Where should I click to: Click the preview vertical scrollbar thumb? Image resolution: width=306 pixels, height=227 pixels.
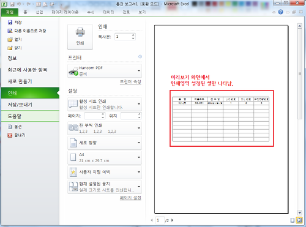tap(300, 73)
